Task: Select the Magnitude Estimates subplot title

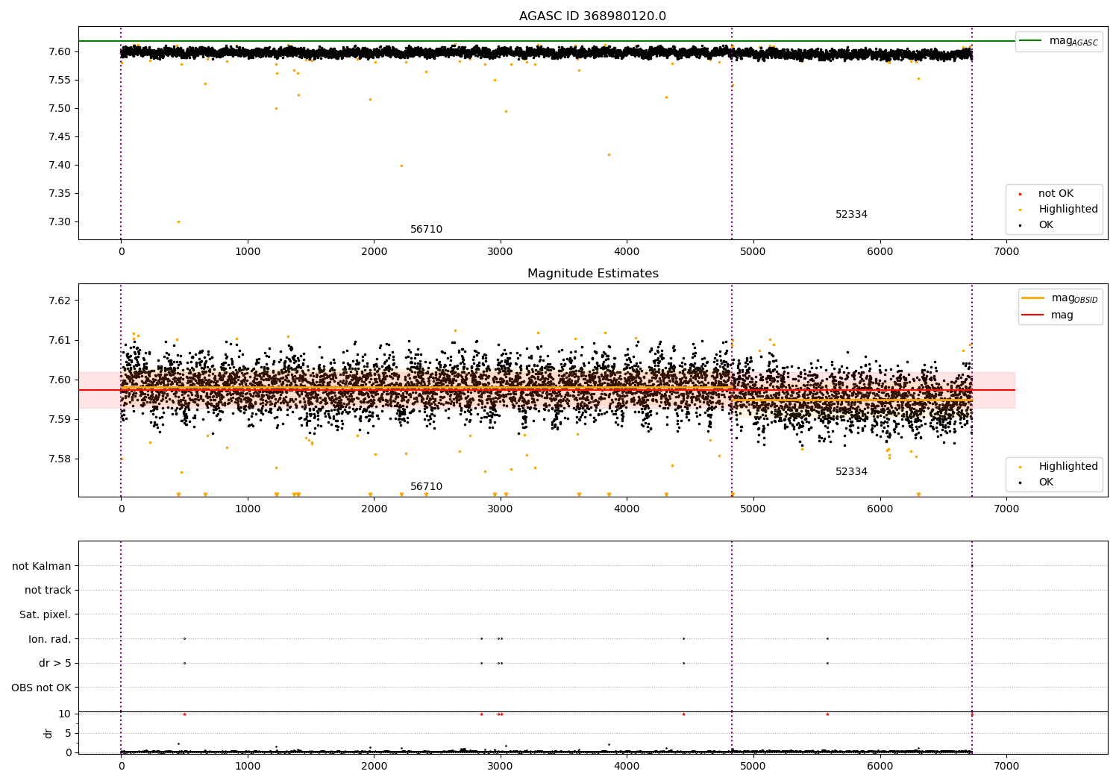Action: (x=592, y=274)
